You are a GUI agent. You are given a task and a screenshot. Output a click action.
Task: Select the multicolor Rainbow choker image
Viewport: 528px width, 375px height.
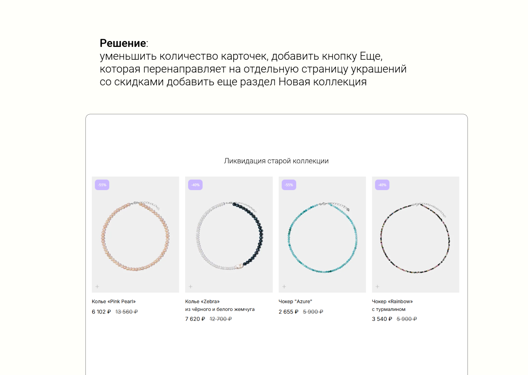[415, 234]
